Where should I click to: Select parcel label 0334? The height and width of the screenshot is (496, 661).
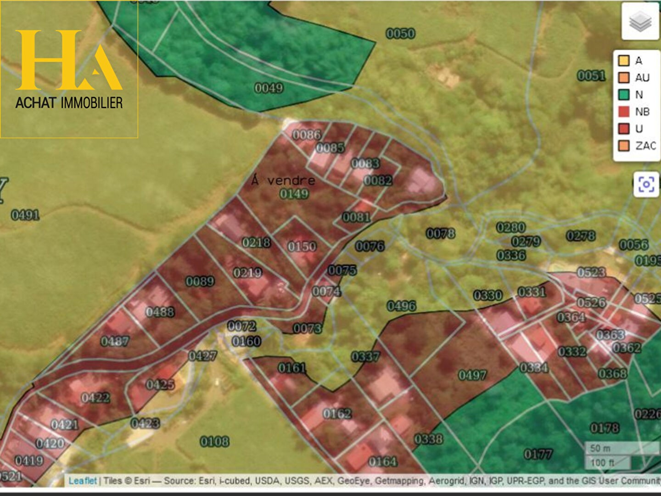point(534,367)
